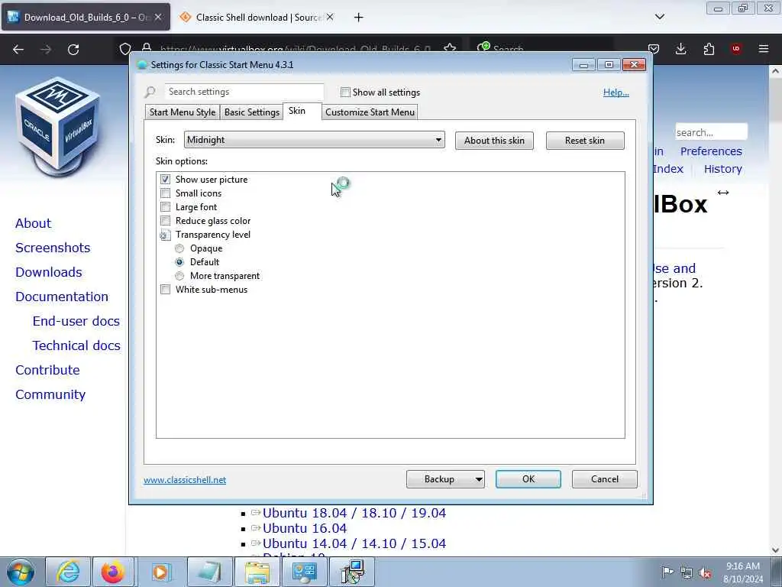Click About this skin button
782x587 pixels.
494,141
